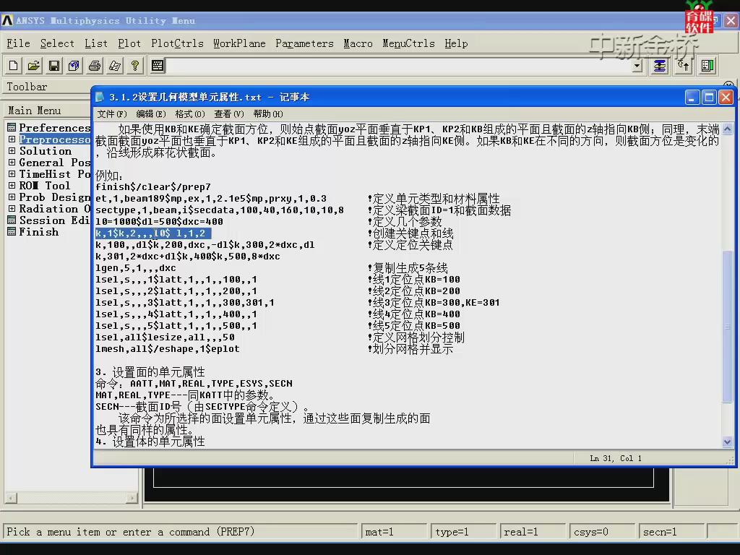Image resolution: width=740 pixels, height=555 pixels.
Task: Click the Ln 31, Col 1 indicator
Action: pos(616,458)
